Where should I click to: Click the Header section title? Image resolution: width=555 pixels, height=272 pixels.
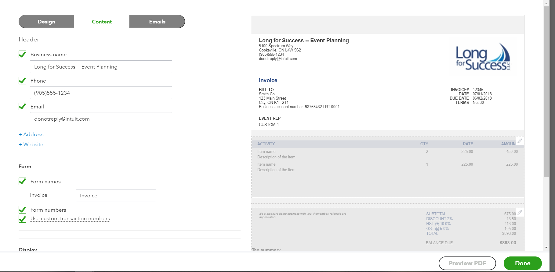(29, 39)
